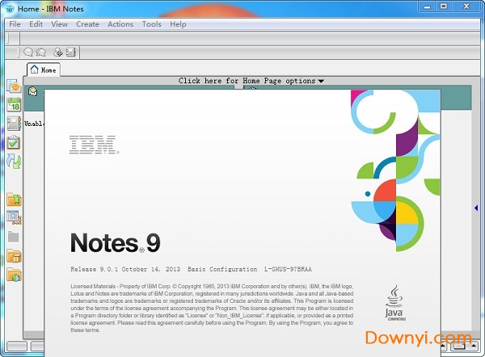Viewport: 485px width, 357px height.
Task: Click the envelope icon on the Home page
Action: coord(33,91)
